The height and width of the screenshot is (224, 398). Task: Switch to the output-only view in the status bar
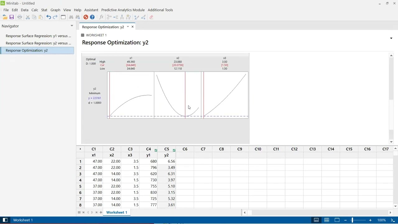click(337, 220)
